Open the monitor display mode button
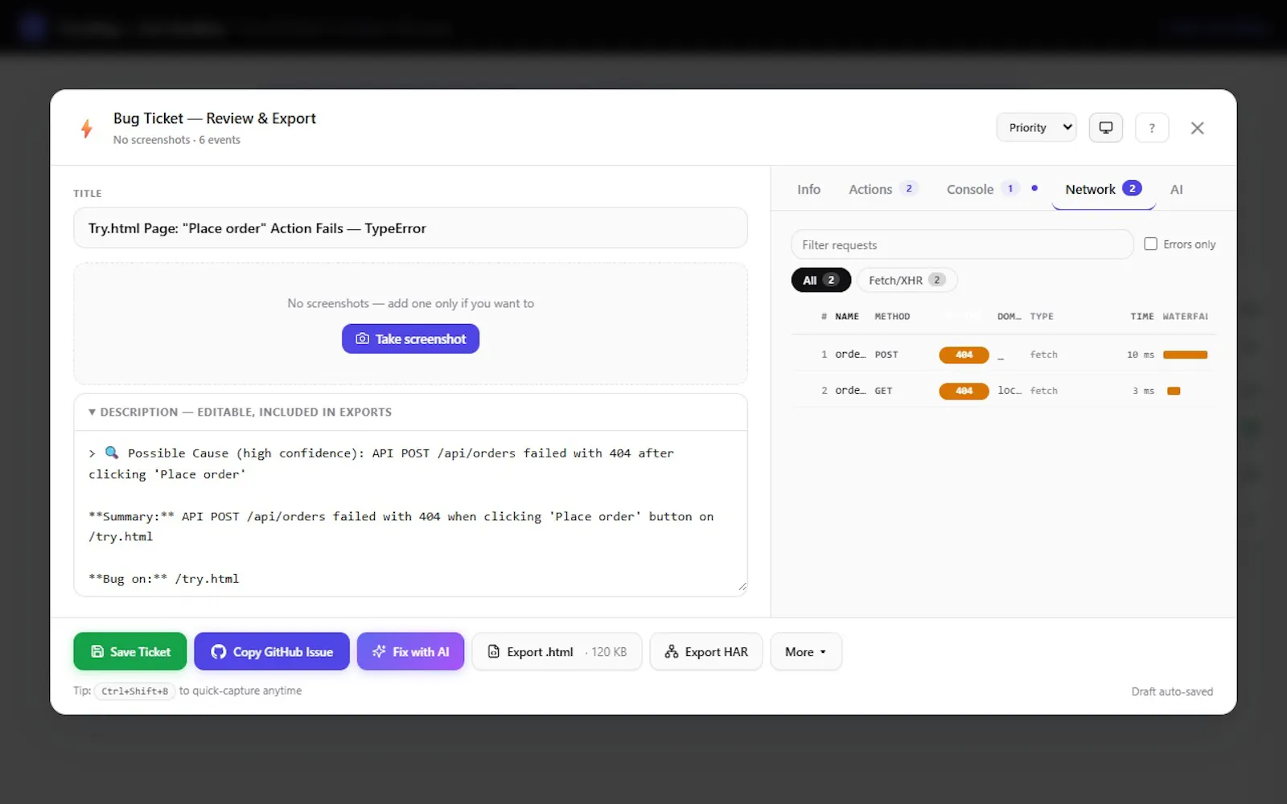 click(1106, 128)
